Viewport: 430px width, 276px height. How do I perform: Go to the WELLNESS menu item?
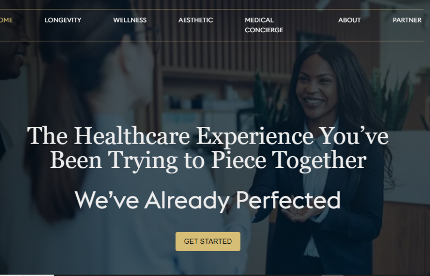coord(130,20)
